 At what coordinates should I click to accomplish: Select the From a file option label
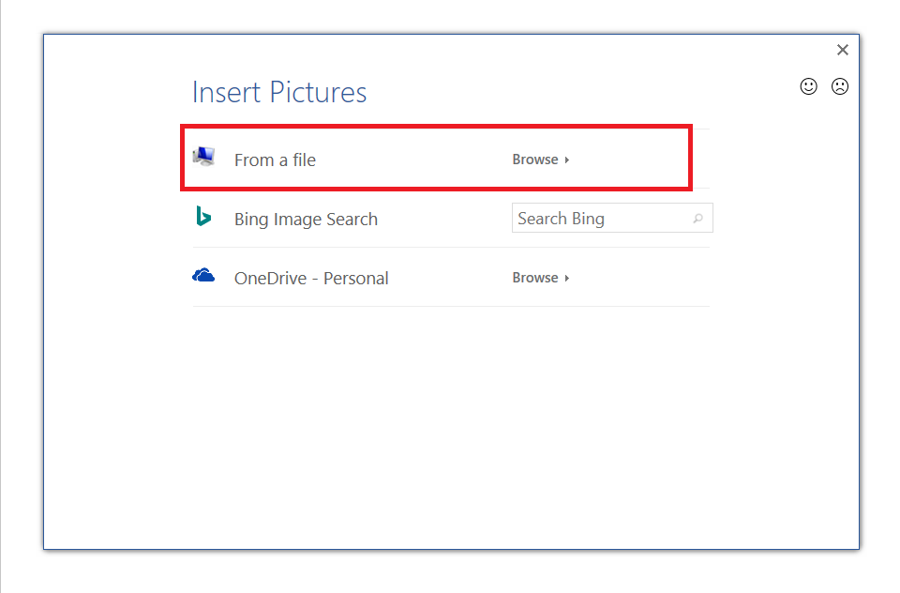tap(275, 160)
